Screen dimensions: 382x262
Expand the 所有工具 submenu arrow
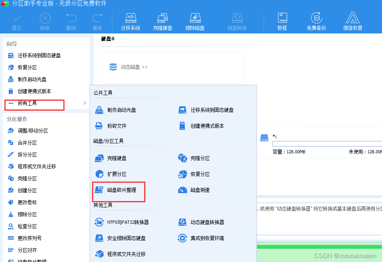(x=84, y=103)
